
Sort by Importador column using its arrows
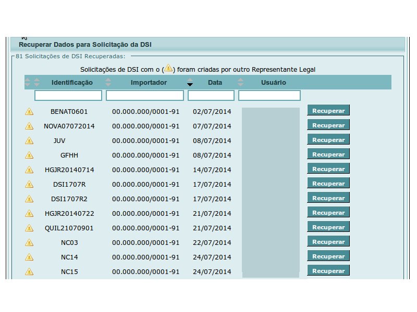click(108, 82)
